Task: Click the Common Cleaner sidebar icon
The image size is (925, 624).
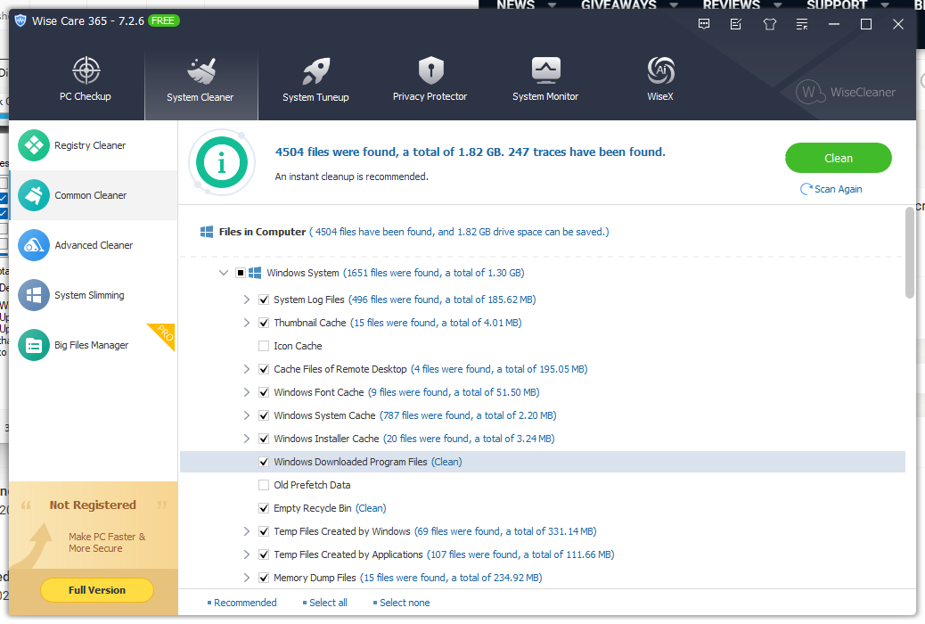Action: pyautogui.click(x=34, y=195)
